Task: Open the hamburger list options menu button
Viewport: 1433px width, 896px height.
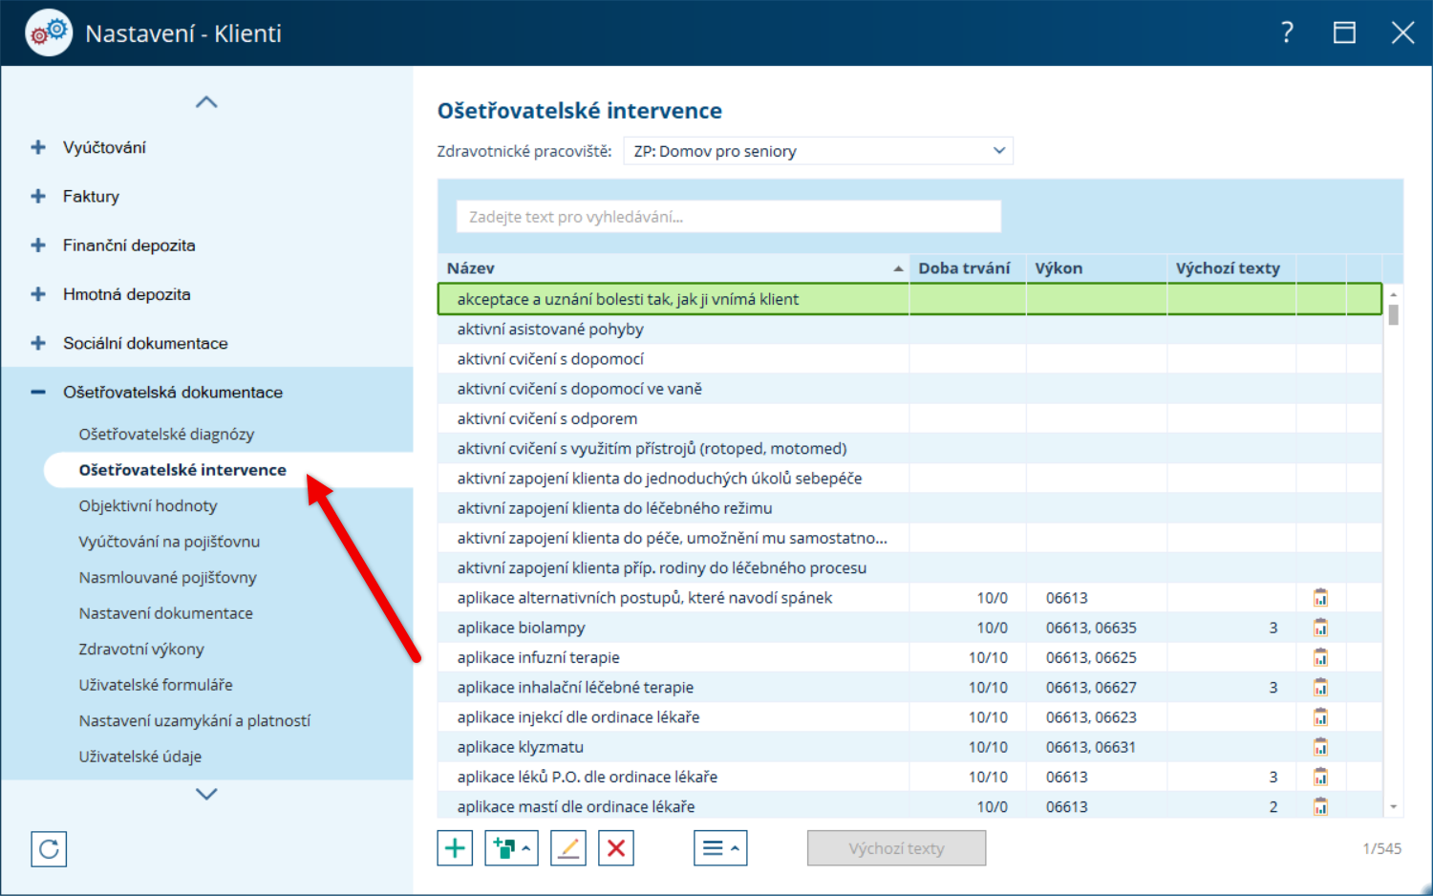Action: pos(720,847)
